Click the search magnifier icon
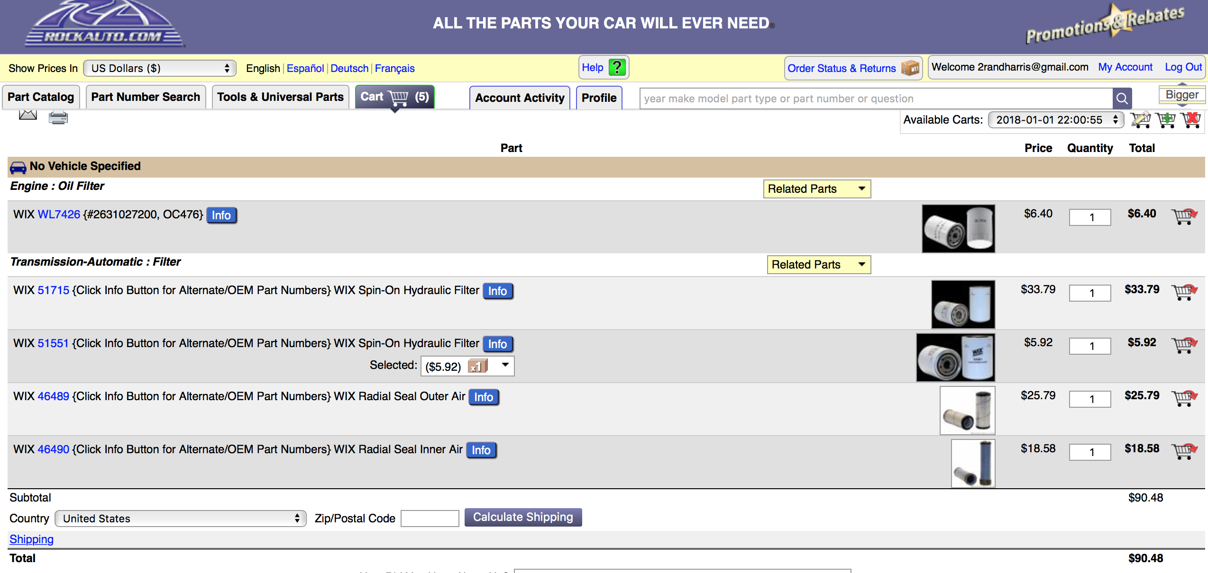The image size is (1208, 573). point(1122,98)
